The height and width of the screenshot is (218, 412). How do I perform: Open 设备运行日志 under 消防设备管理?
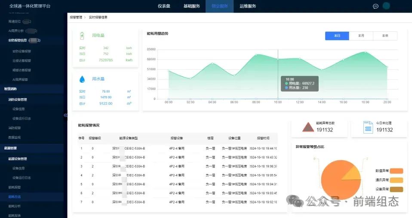(22, 118)
